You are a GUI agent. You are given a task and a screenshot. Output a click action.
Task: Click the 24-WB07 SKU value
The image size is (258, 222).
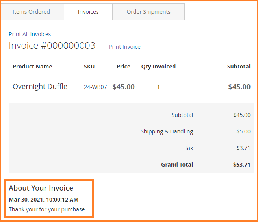[x=95, y=87]
